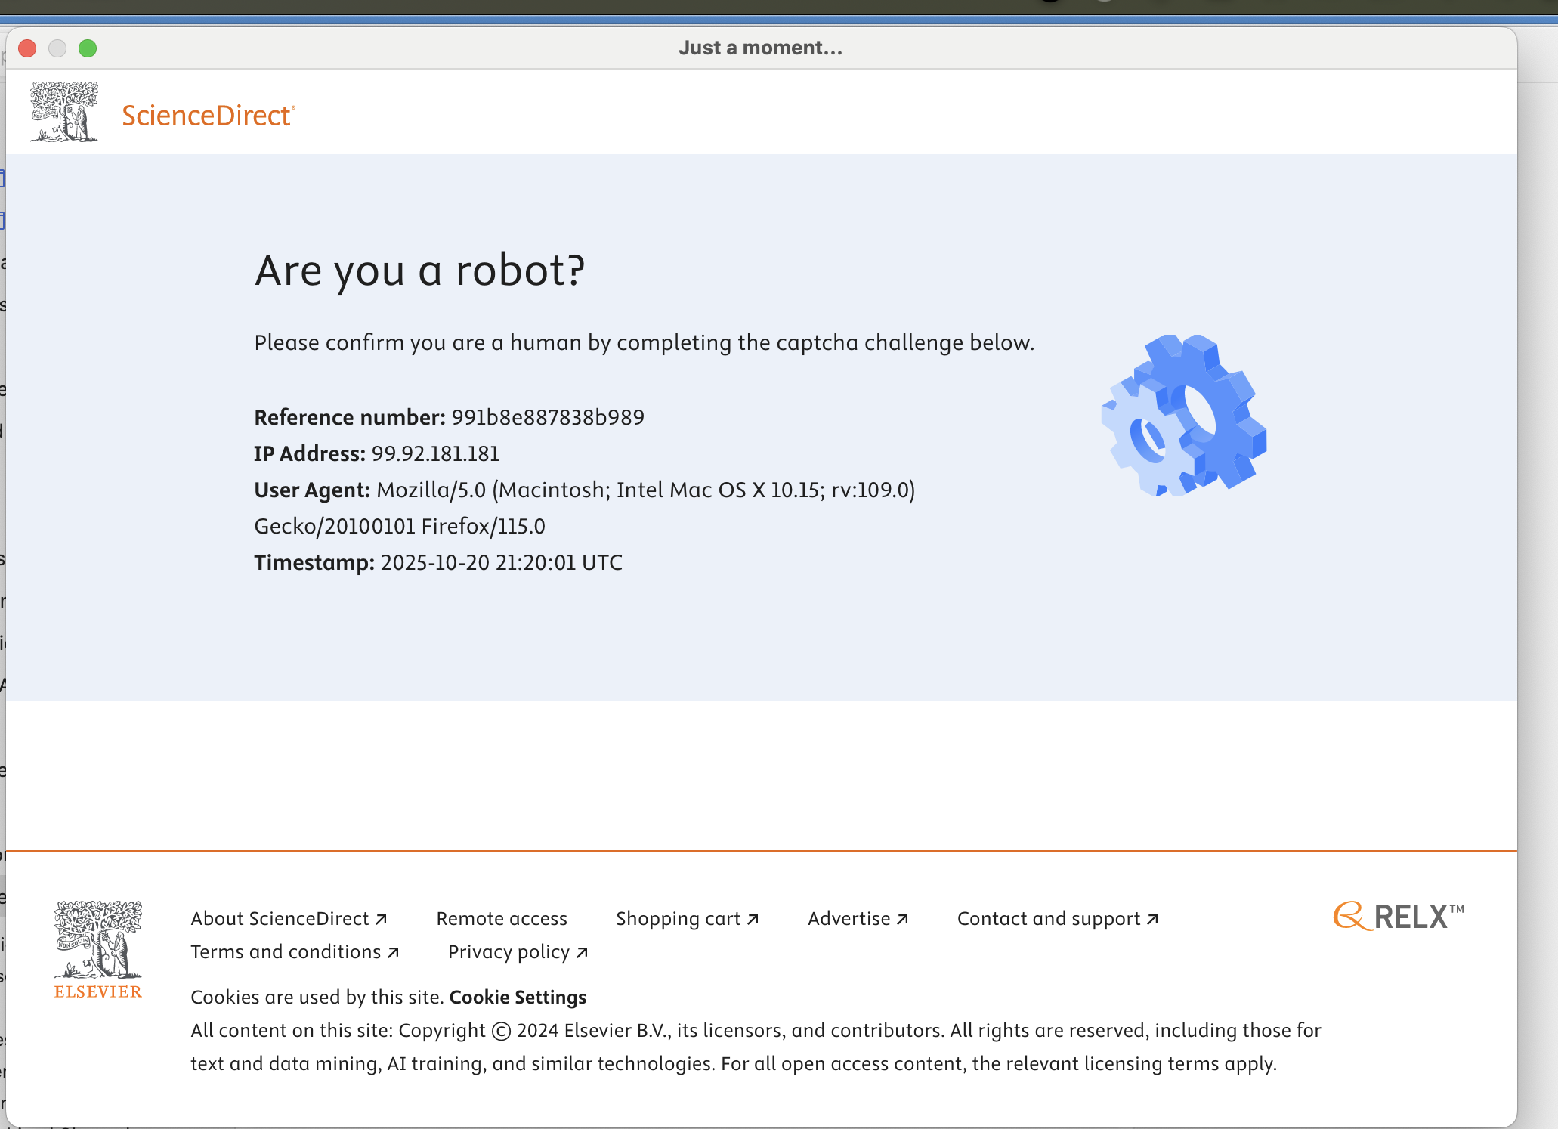This screenshot has height=1129, width=1558.
Task: Click the 'Are you a robot?' heading
Action: [x=419, y=271]
